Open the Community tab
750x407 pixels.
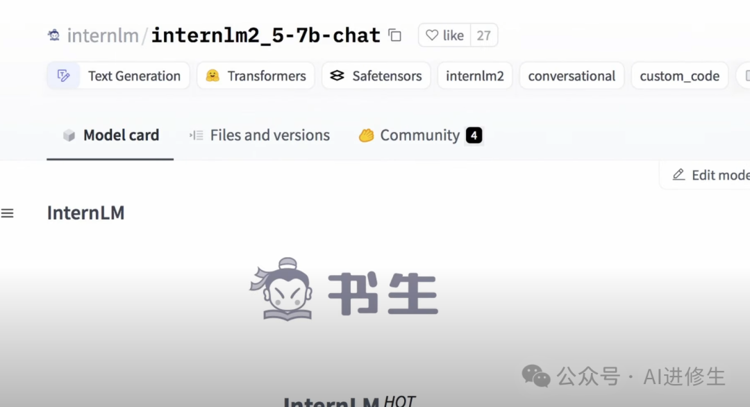tap(420, 135)
